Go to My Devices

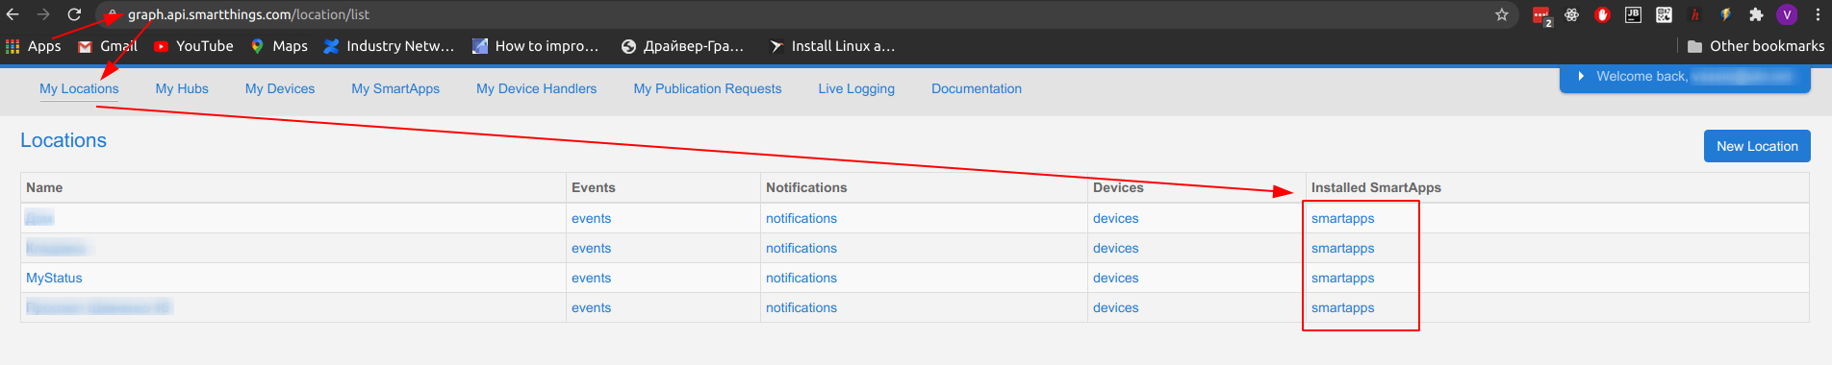[280, 88]
